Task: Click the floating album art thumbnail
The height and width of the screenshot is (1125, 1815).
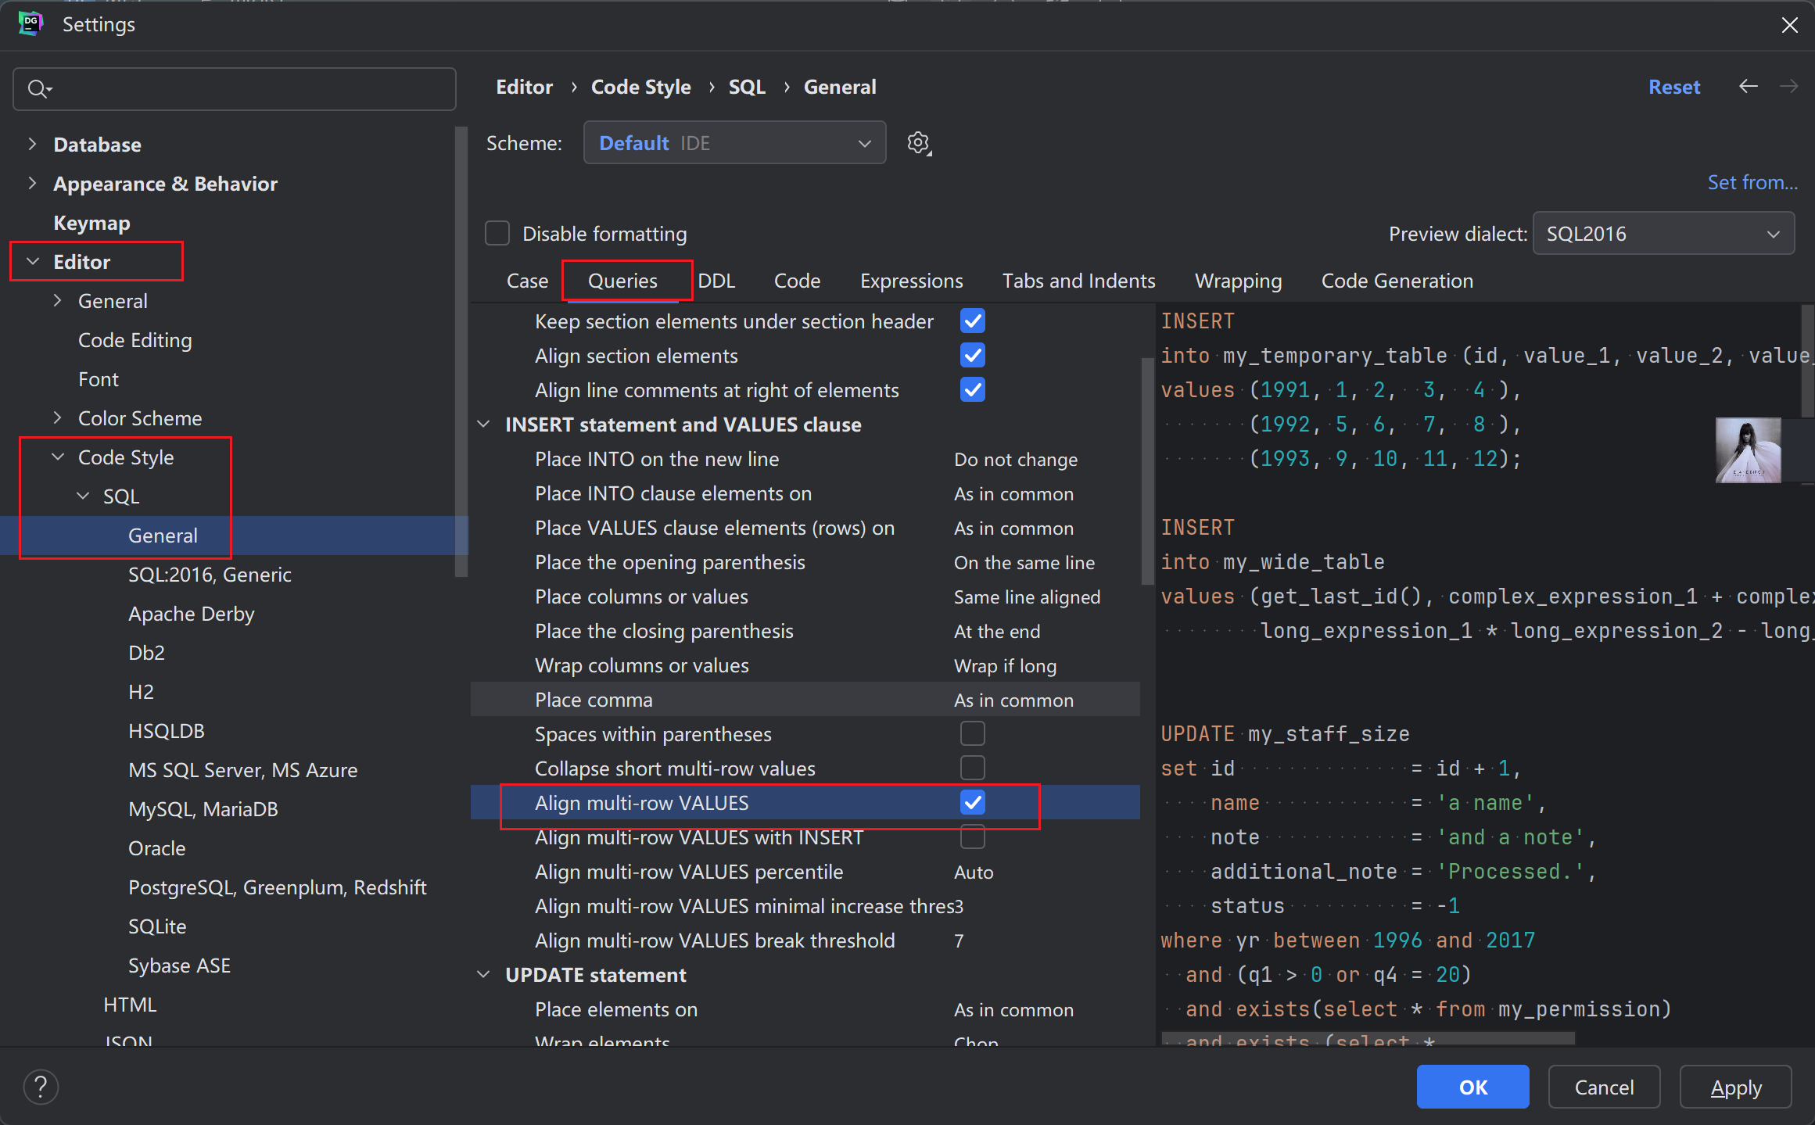Action: (1748, 450)
